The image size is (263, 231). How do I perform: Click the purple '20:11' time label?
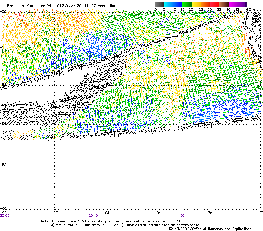[x=185, y=216]
